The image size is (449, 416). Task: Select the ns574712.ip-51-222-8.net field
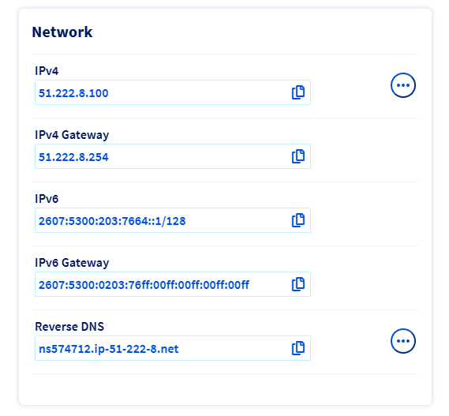point(173,348)
